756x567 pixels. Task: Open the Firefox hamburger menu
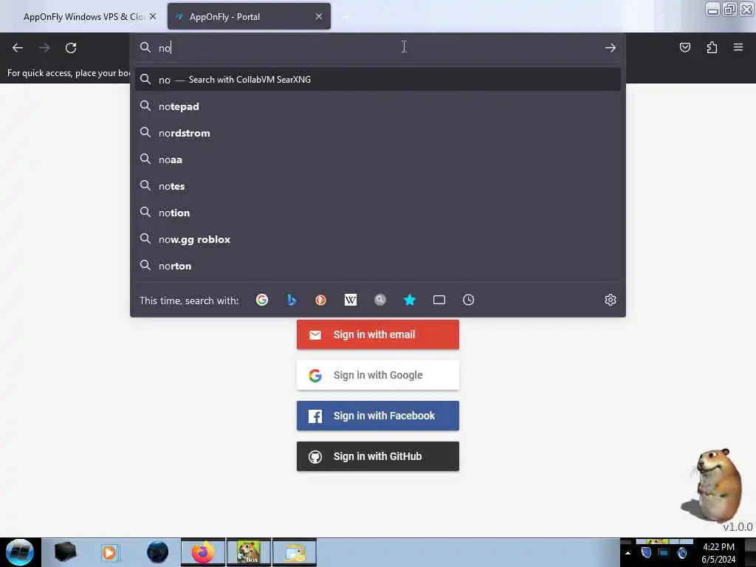(x=738, y=47)
